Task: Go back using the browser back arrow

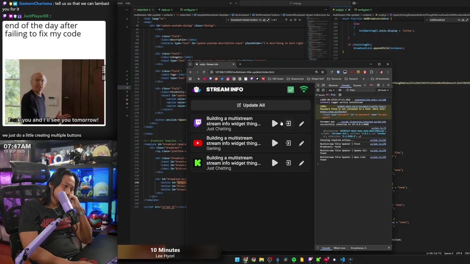Action: [191, 72]
